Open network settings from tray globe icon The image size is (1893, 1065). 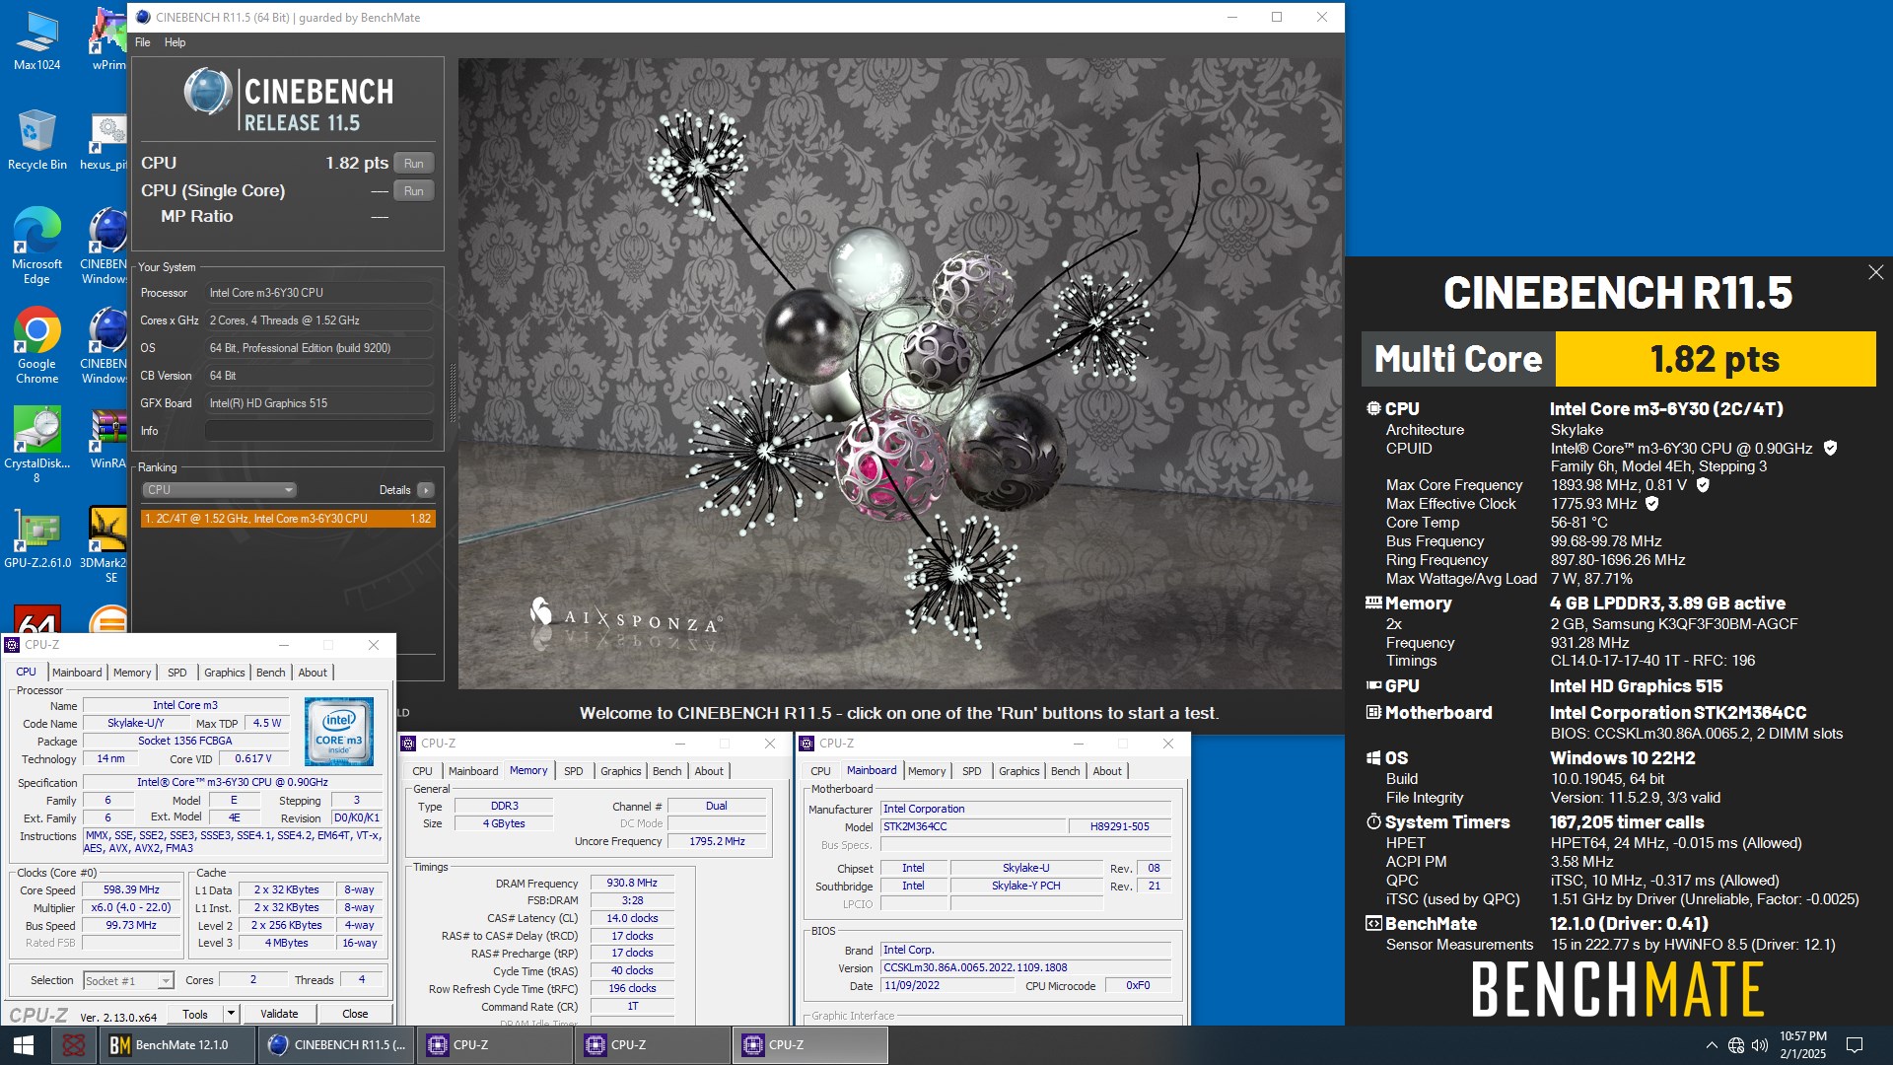pyautogui.click(x=1736, y=1045)
